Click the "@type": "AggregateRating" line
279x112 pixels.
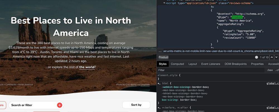(x=243, y=31)
